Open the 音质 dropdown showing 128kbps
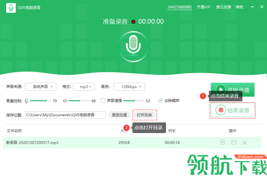Image resolution: width=267 pixels, height=178 pixels. [129, 87]
